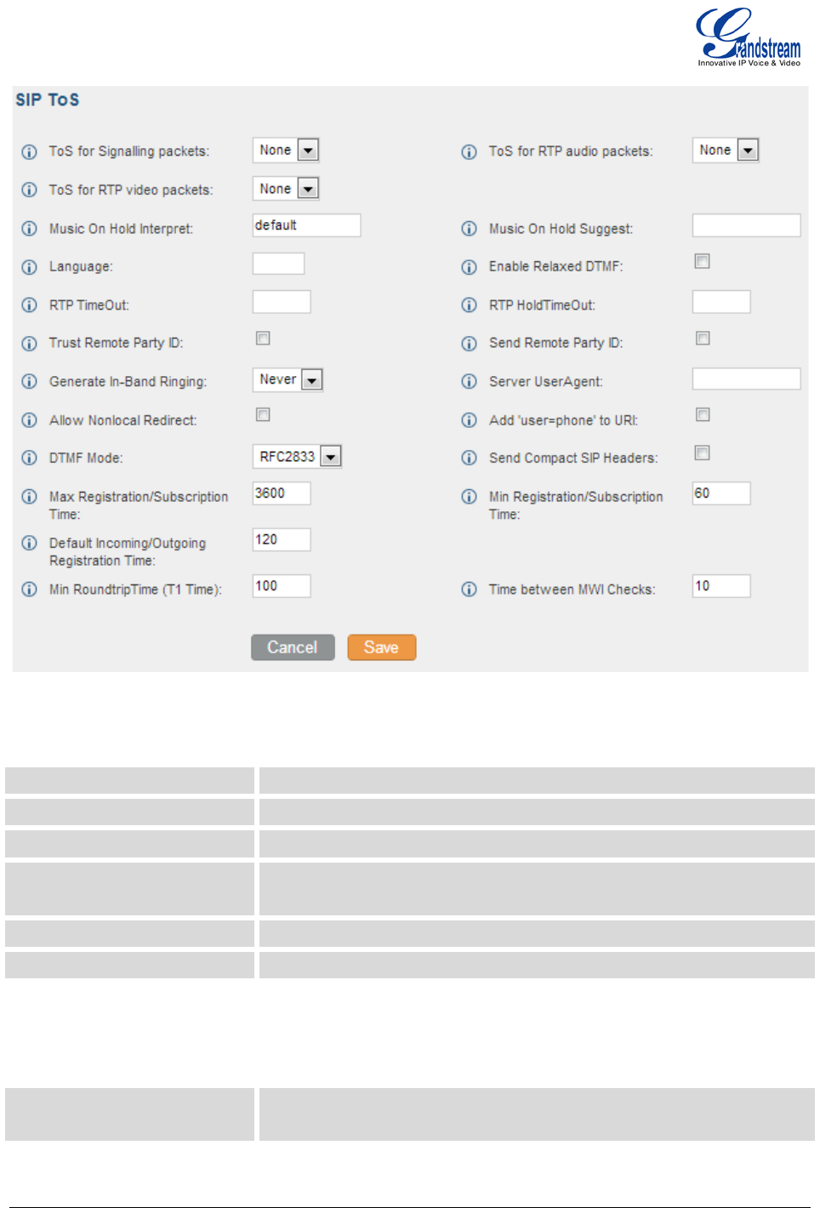This screenshot has width=820, height=1208.
Task: Click info icon beside Time between MWI Checks
Action: [x=469, y=590]
